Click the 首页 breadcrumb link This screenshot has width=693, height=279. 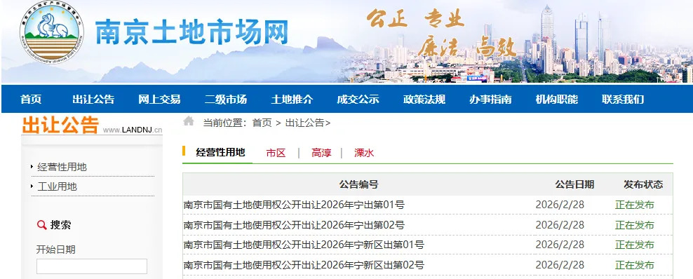pos(262,123)
